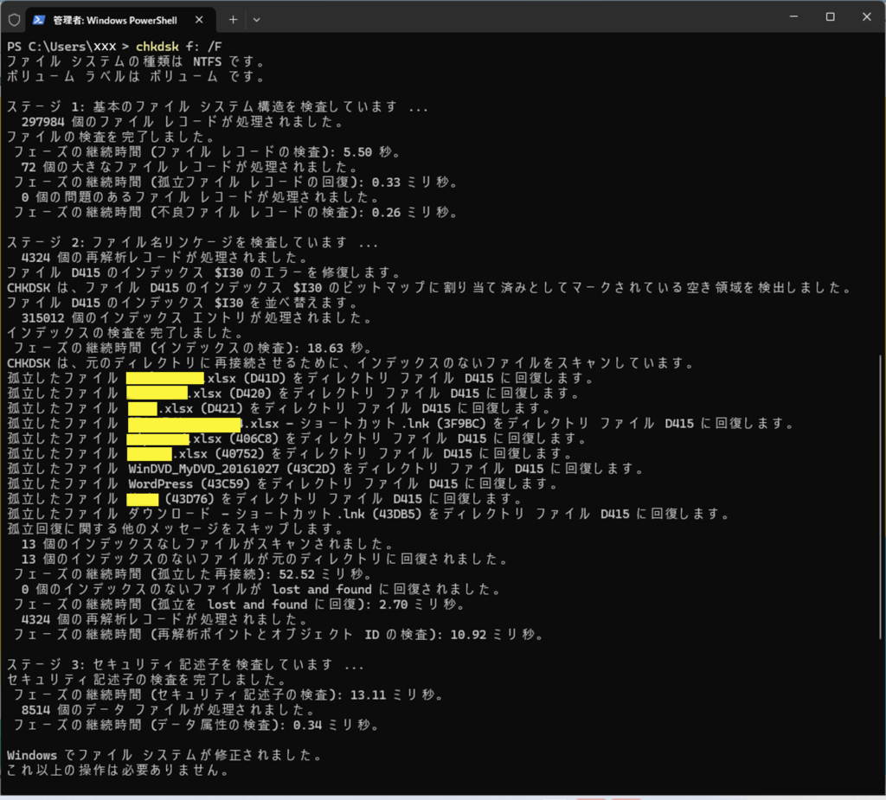Maximize the terminal window
Screen dimensions: 886x800
point(830,17)
